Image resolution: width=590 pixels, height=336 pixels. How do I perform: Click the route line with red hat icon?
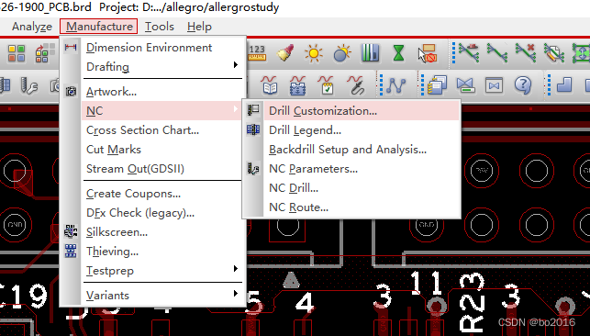pyautogui.click(x=469, y=52)
